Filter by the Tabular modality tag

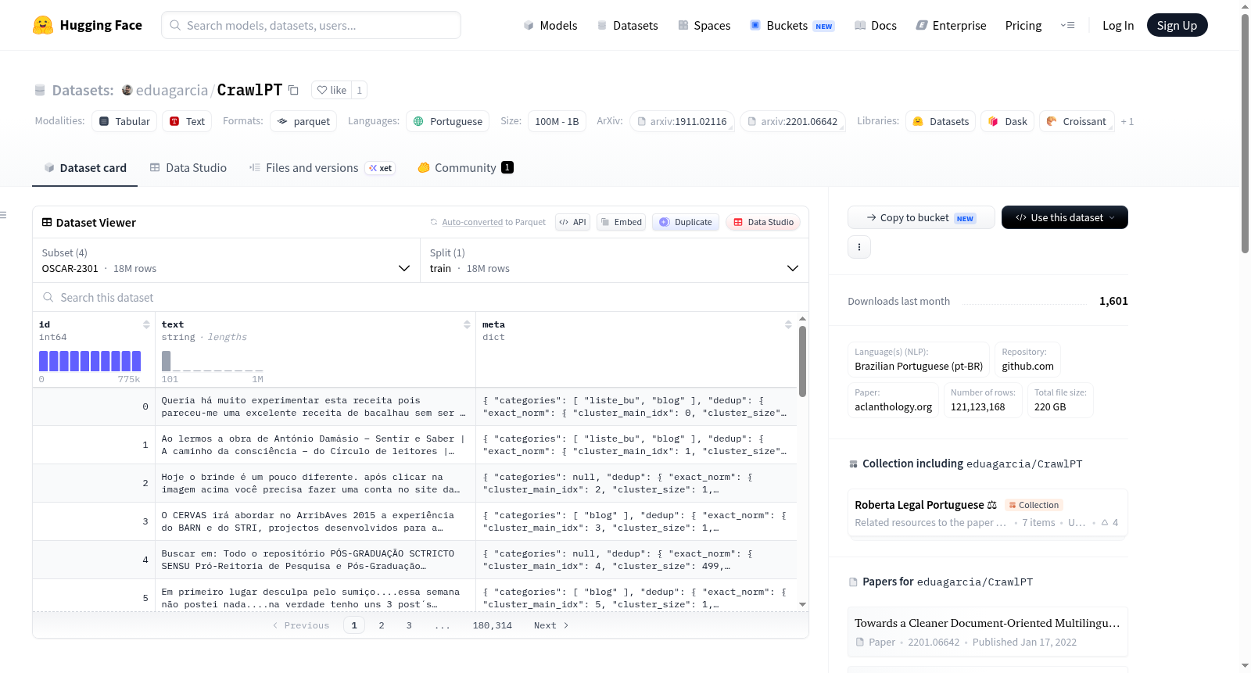[124, 121]
